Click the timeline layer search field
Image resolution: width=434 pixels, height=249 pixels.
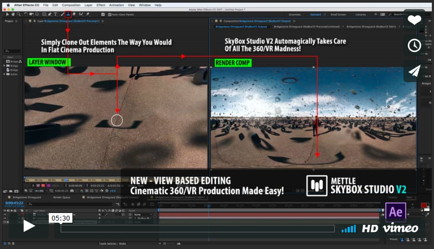pyautogui.click(x=71, y=204)
